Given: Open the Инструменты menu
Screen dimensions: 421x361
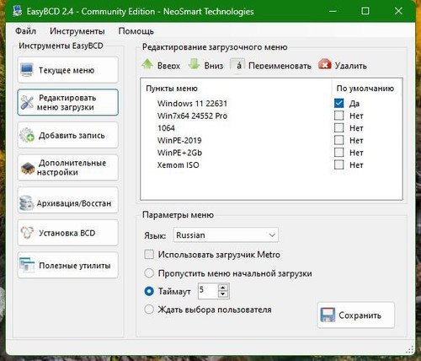Looking at the screenshot, I should pyautogui.click(x=77, y=30).
